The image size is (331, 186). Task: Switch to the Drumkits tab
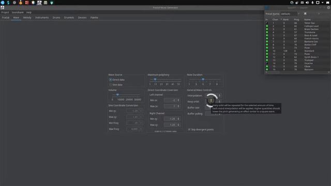click(x=69, y=18)
